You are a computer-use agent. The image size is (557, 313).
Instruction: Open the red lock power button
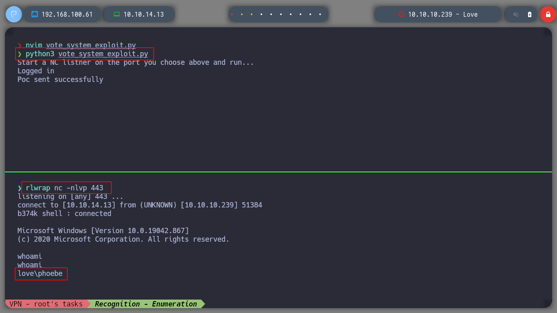(x=548, y=14)
